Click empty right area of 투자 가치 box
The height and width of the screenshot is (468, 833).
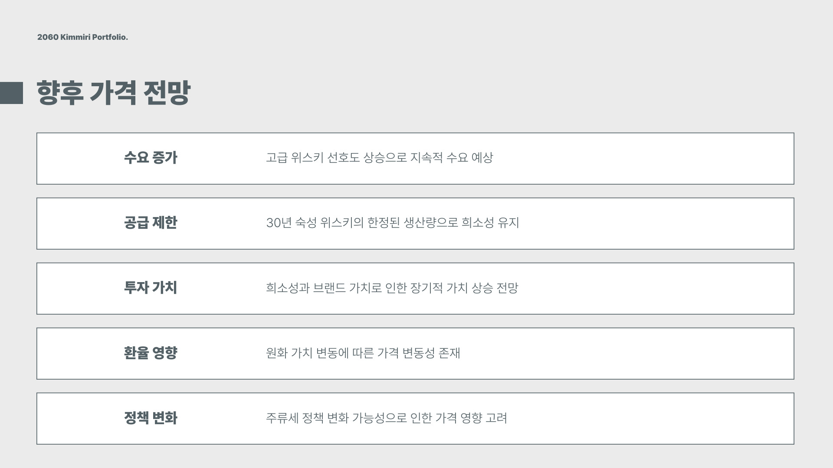click(x=651, y=289)
